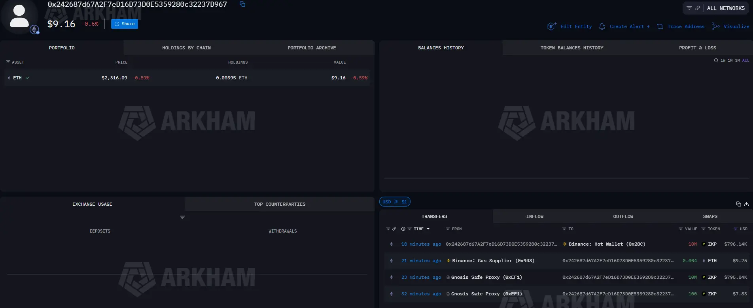Open the Portfolio Archive tab
Screen dimensions: 753x308
[x=312, y=48]
